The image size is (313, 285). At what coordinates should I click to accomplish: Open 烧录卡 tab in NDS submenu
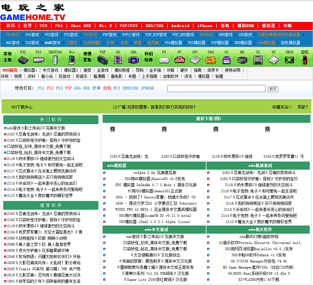click(213, 70)
